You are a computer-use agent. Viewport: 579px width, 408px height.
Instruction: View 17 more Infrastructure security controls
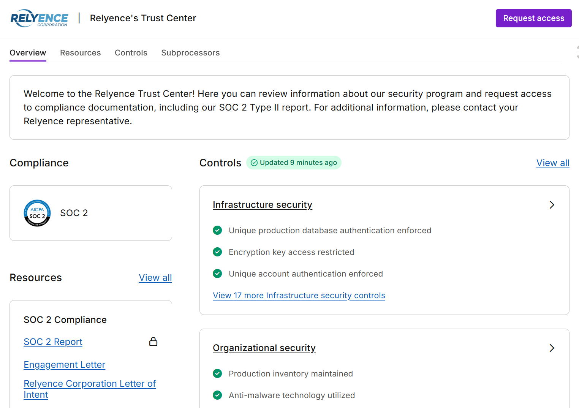299,296
